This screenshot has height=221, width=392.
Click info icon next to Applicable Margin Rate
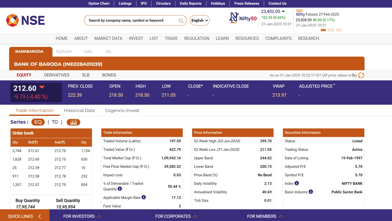click(x=144, y=197)
